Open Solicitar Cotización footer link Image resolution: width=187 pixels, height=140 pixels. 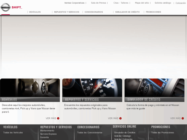tap(123, 139)
